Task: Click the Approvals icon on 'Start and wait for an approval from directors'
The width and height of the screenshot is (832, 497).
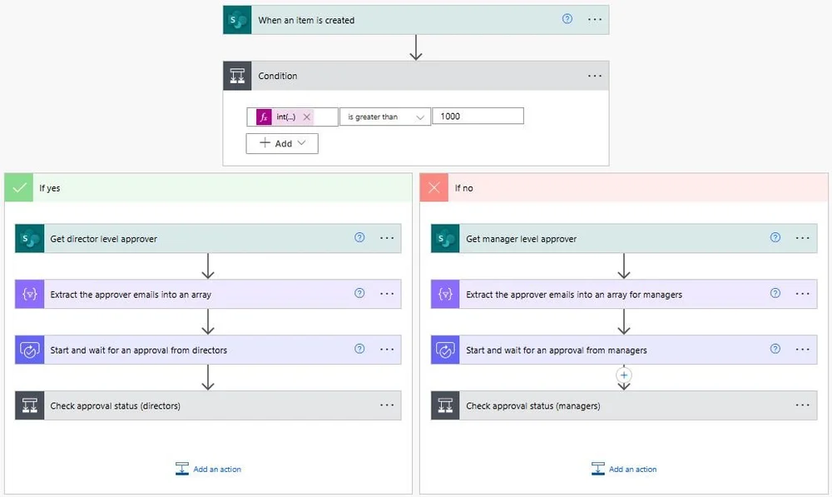Action: coord(29,350)
